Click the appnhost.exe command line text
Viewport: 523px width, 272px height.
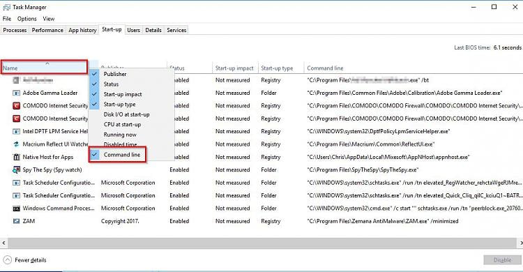pyautogui.click(x=388, y=157)
